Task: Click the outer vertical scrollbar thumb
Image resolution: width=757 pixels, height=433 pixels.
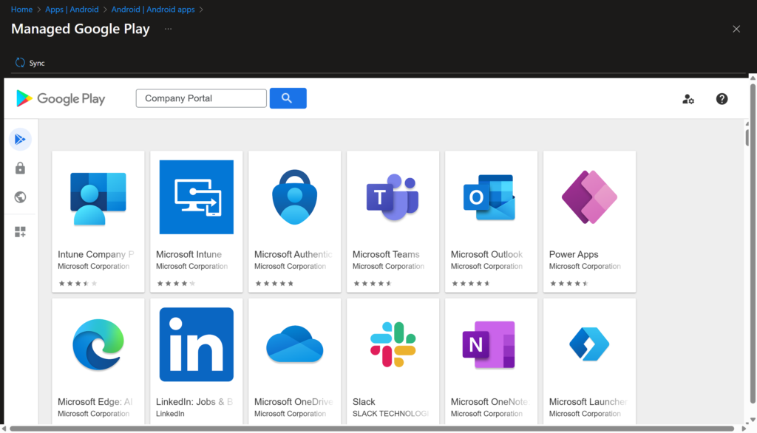Action: (753, 243)
